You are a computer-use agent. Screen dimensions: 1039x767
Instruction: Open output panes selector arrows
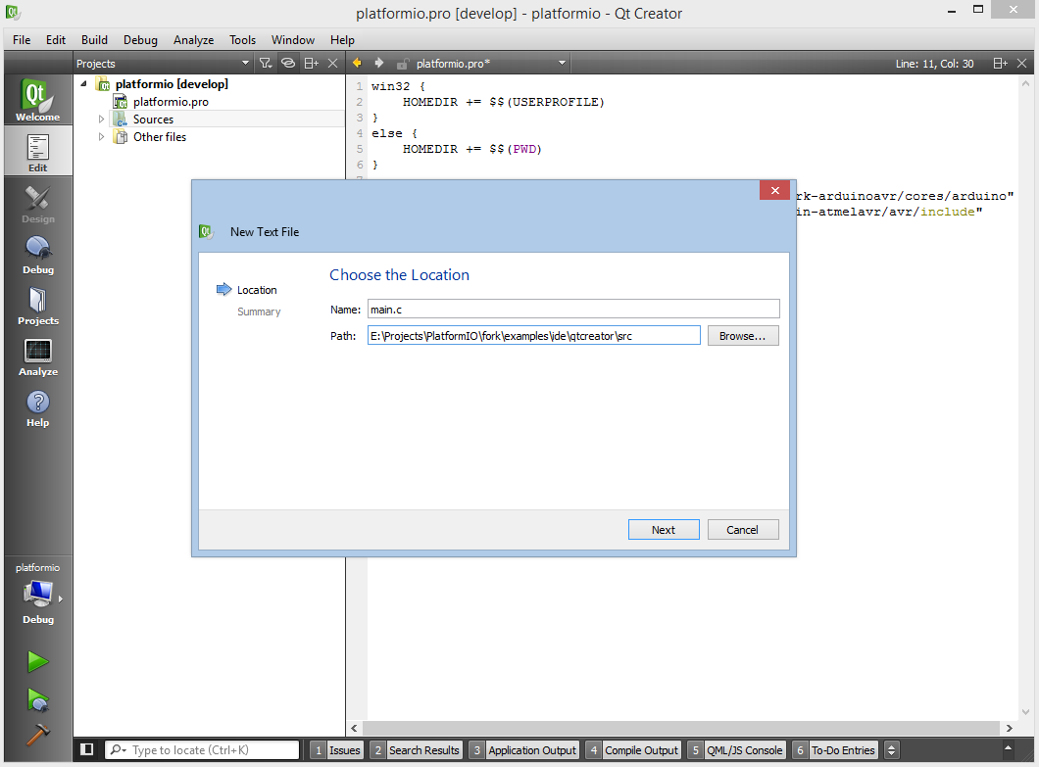click(891, 749)
